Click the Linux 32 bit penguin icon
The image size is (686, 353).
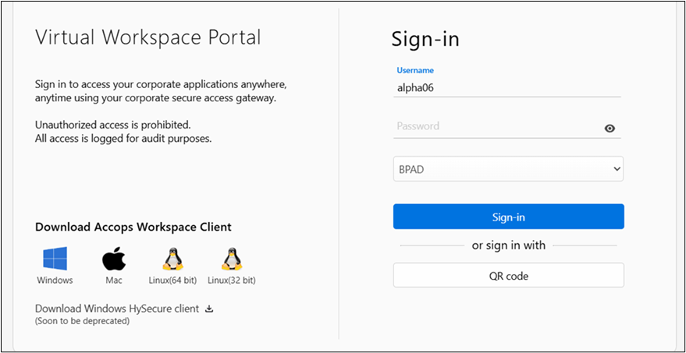tap(231, 258)
